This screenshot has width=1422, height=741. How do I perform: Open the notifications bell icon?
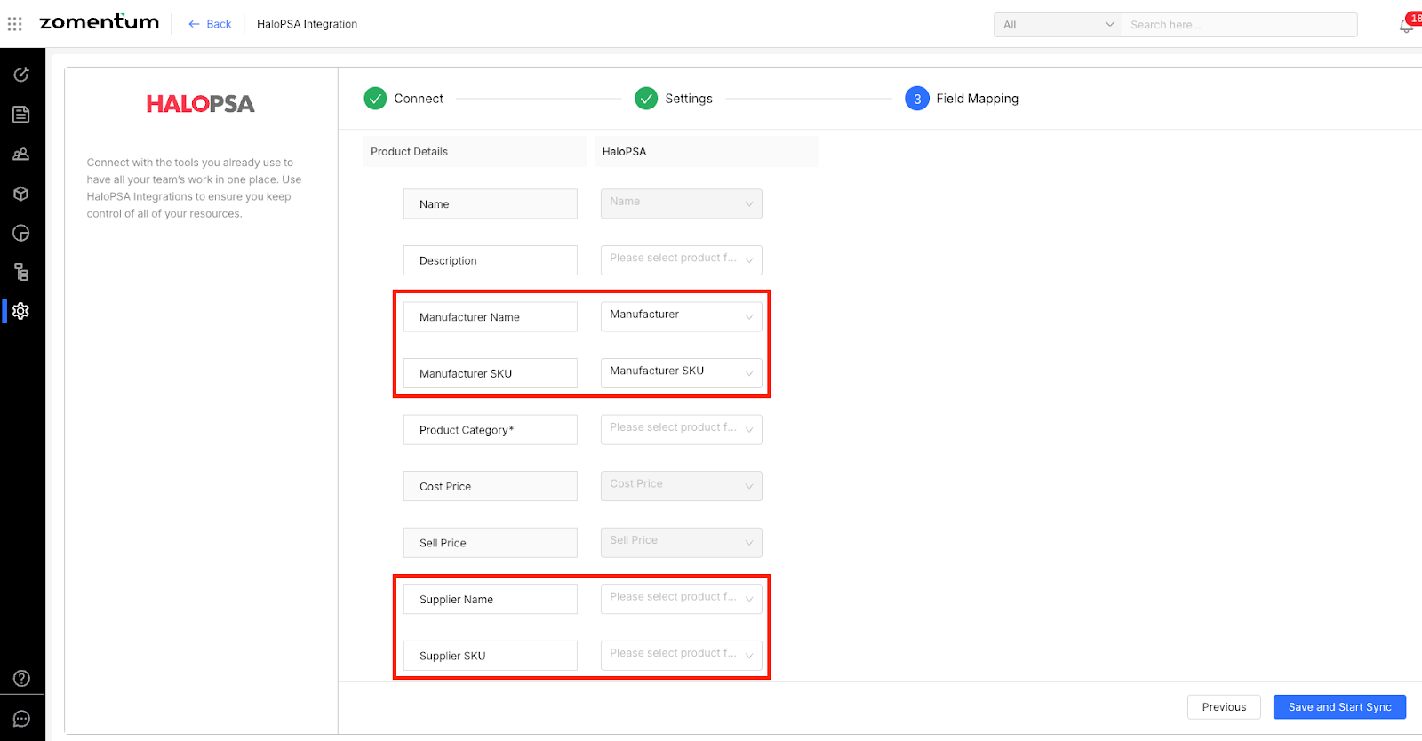[1406, 25]
